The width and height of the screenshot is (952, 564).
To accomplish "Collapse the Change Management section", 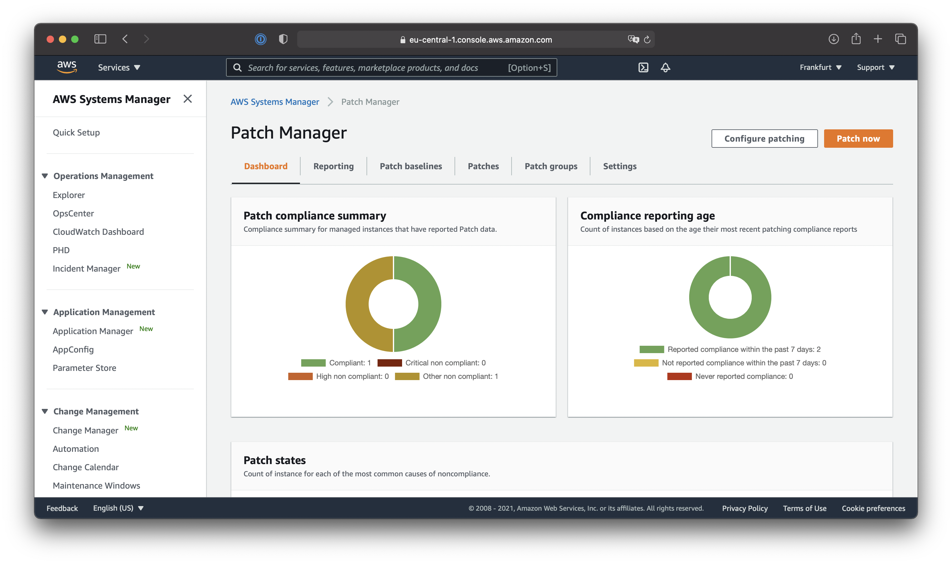I will [x=45, y=411].
